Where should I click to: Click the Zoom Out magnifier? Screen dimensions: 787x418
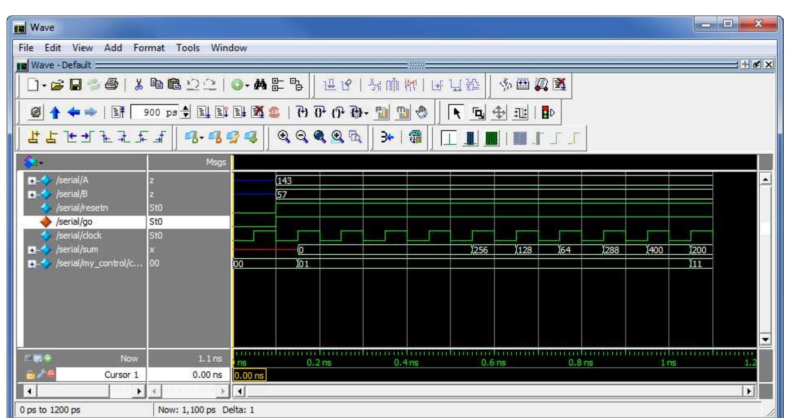coord(302,137)
